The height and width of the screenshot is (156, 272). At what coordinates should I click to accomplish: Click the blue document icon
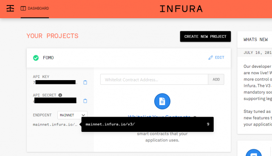162,101
